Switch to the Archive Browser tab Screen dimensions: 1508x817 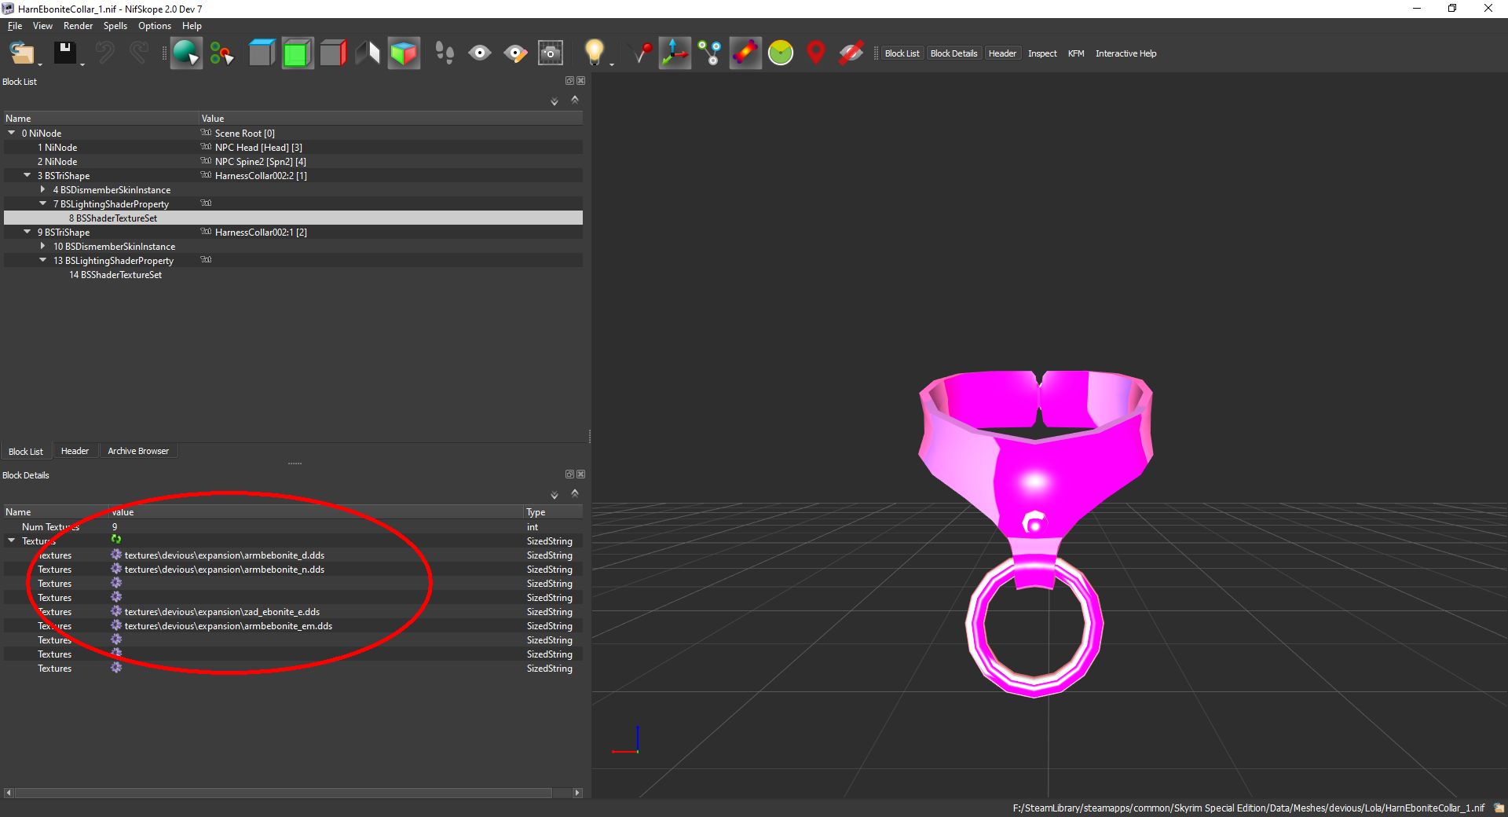138,451
